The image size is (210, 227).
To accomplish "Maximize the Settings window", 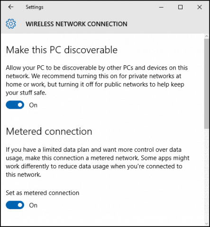I will [x=180, y=7].
